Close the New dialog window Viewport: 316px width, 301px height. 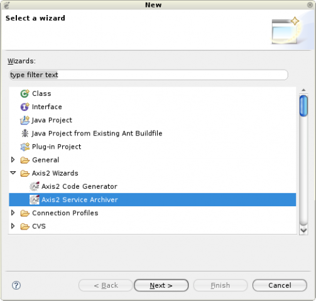pos(310,5)
